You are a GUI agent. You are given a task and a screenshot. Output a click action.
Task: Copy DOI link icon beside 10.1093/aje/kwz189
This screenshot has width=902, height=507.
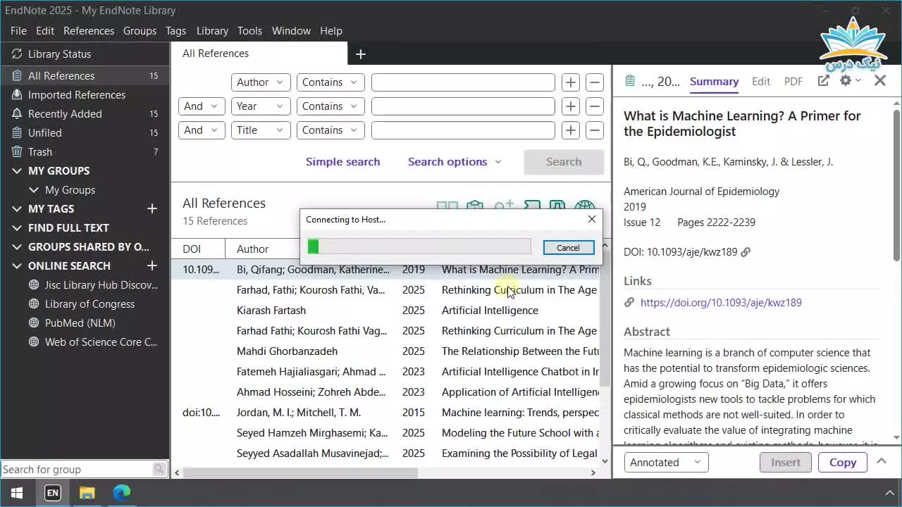[746, 252]
